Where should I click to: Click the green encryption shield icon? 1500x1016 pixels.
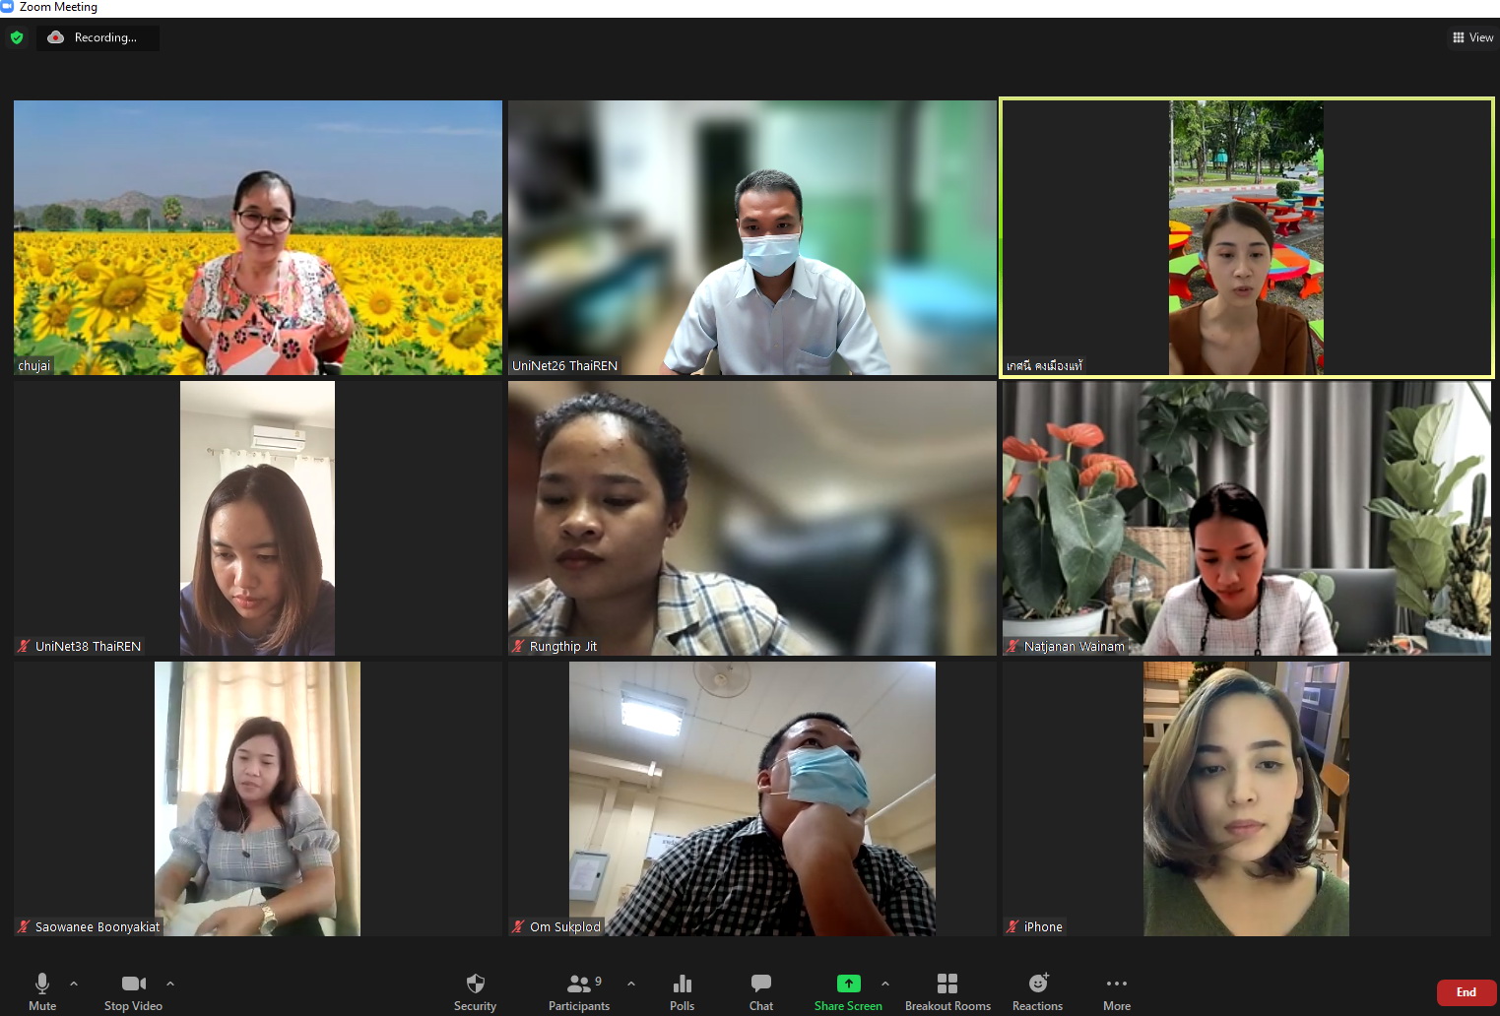(17, 37)
